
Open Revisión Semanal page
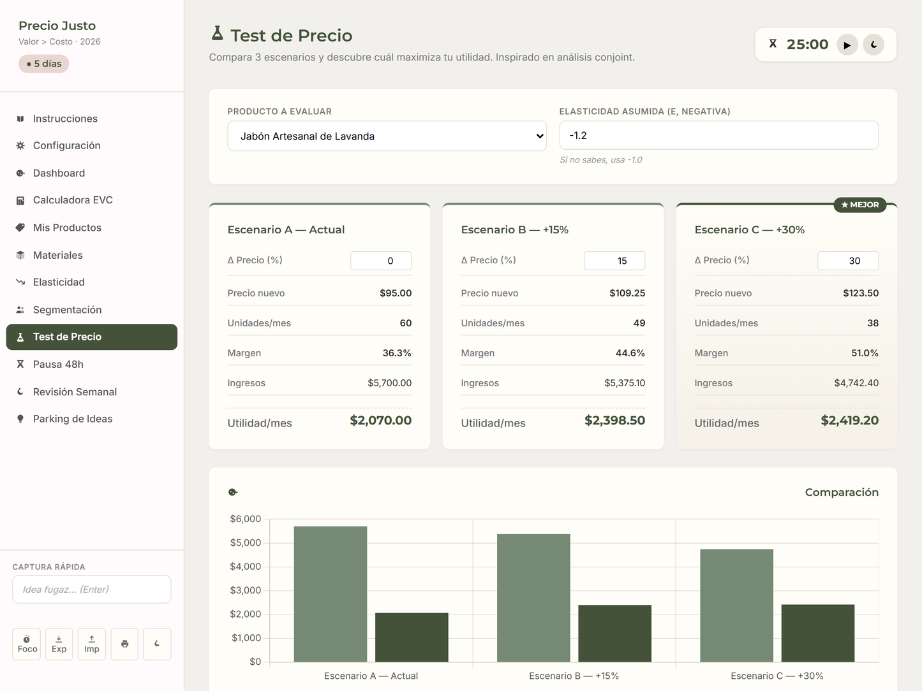(92, 391)
